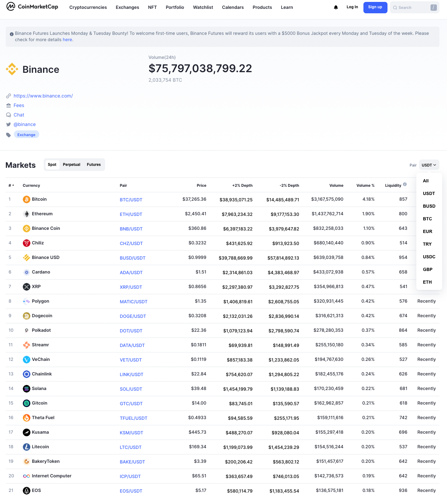Open the BTC/USDT pair link
Image resolution: width=447 pixels, height=497 pixels.
pyautogui.click(x=131, y=200)
